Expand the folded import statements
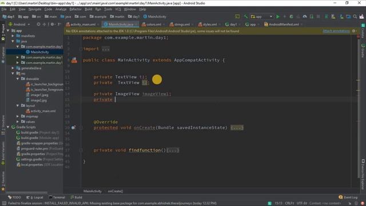The image size is (366, 206). [x=105, y=49]
